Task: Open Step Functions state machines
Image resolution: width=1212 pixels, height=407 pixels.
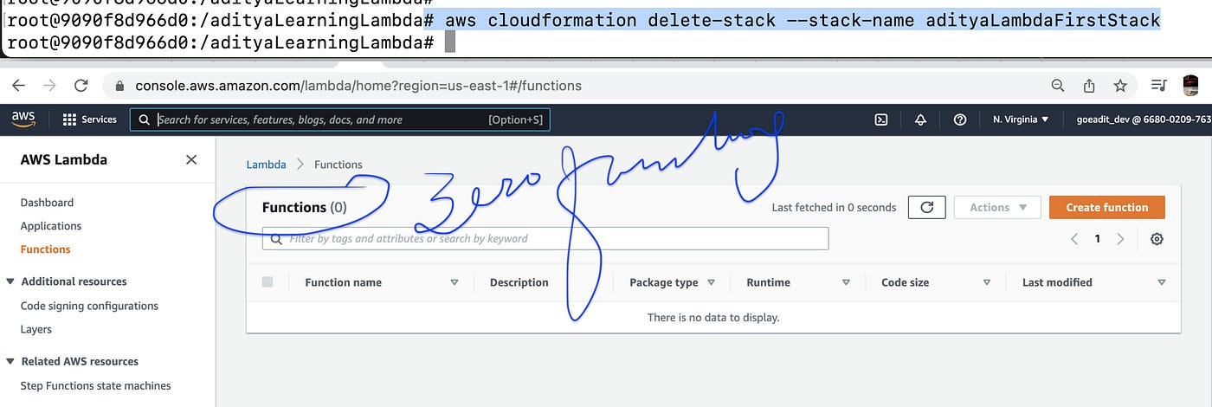Action: pyautogui.click(x=96, y=386)
